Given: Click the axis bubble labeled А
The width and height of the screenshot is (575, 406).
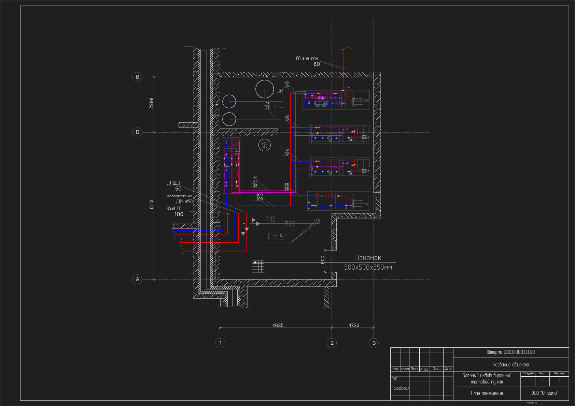Looking at the screenshot, I should click(x=137, y=280).
